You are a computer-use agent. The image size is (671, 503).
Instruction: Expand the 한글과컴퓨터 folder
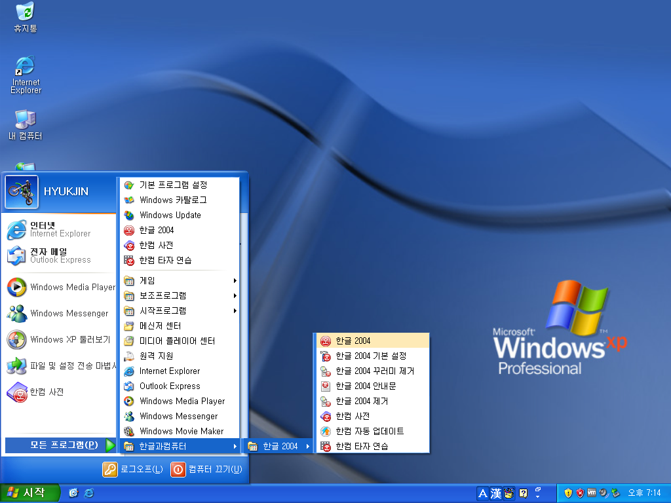180,446
